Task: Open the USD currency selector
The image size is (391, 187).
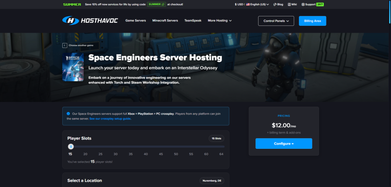Action: pos(239,4)
